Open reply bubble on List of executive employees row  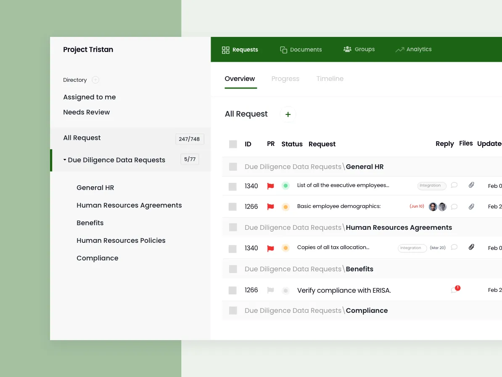tap(454, 185)
